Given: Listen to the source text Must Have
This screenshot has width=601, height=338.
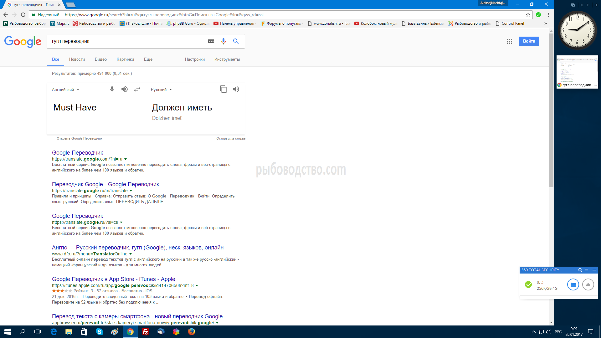Looking at the screenshot, I should click(x=125, y=89).
